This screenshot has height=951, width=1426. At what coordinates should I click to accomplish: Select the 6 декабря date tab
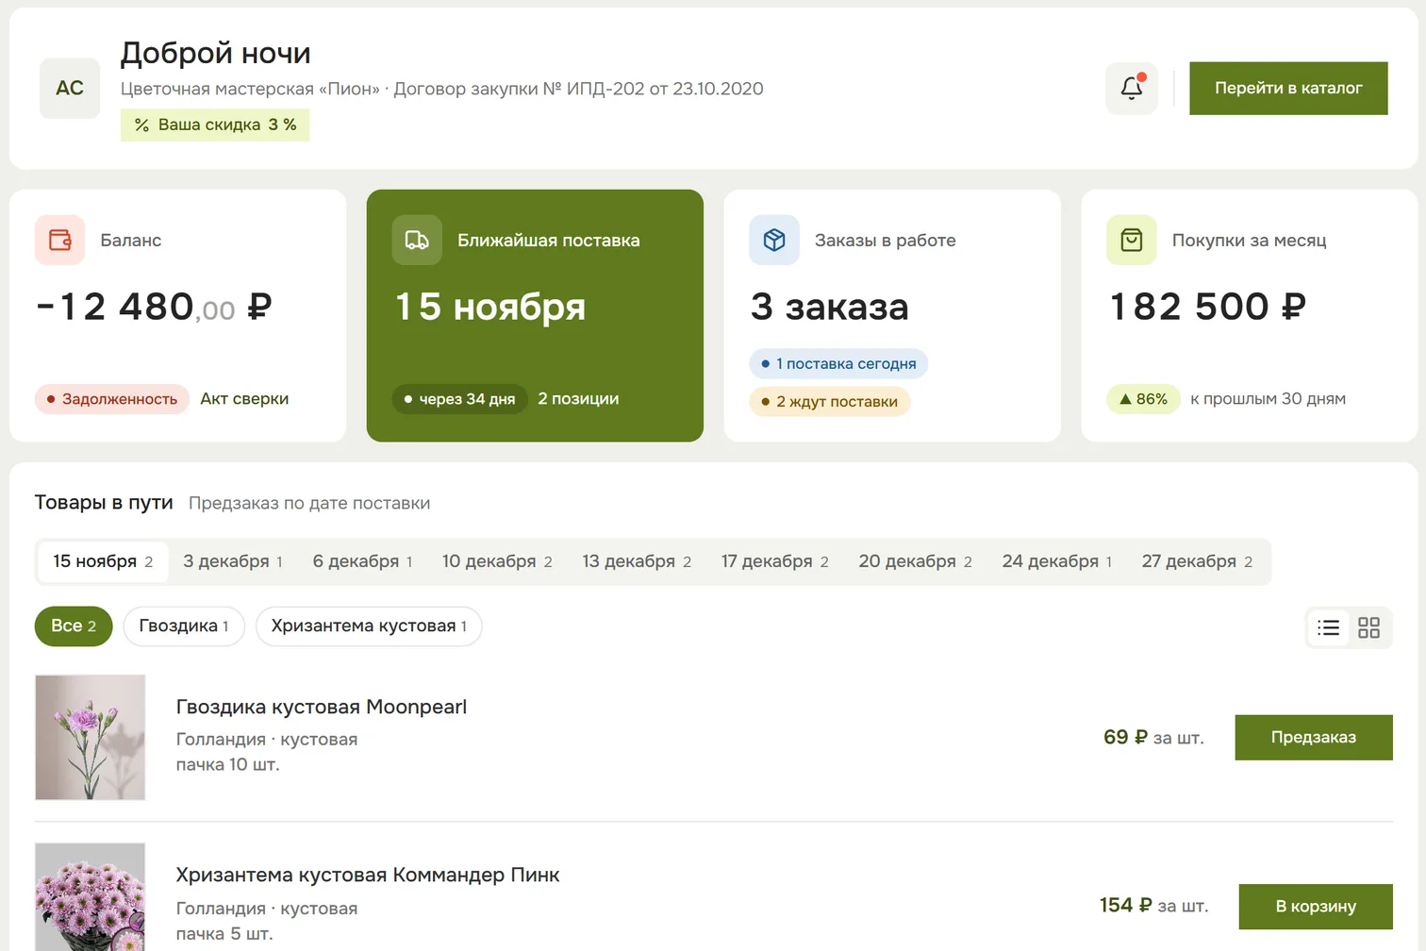[x=363, y=561]
